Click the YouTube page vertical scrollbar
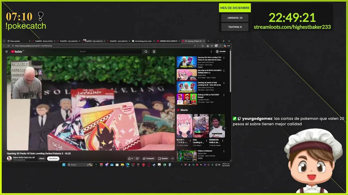 pos(231,71)
